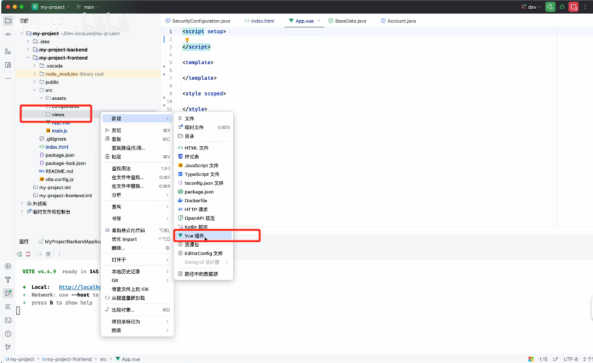This screenshot has height=363, width=593.
Task: Switch to index.html editor tab
Action: tap(260, 21)
